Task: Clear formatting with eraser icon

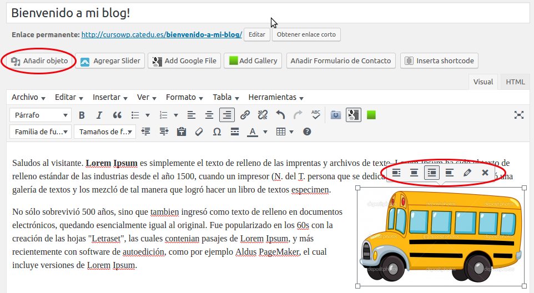Action: tap(199, 132)
